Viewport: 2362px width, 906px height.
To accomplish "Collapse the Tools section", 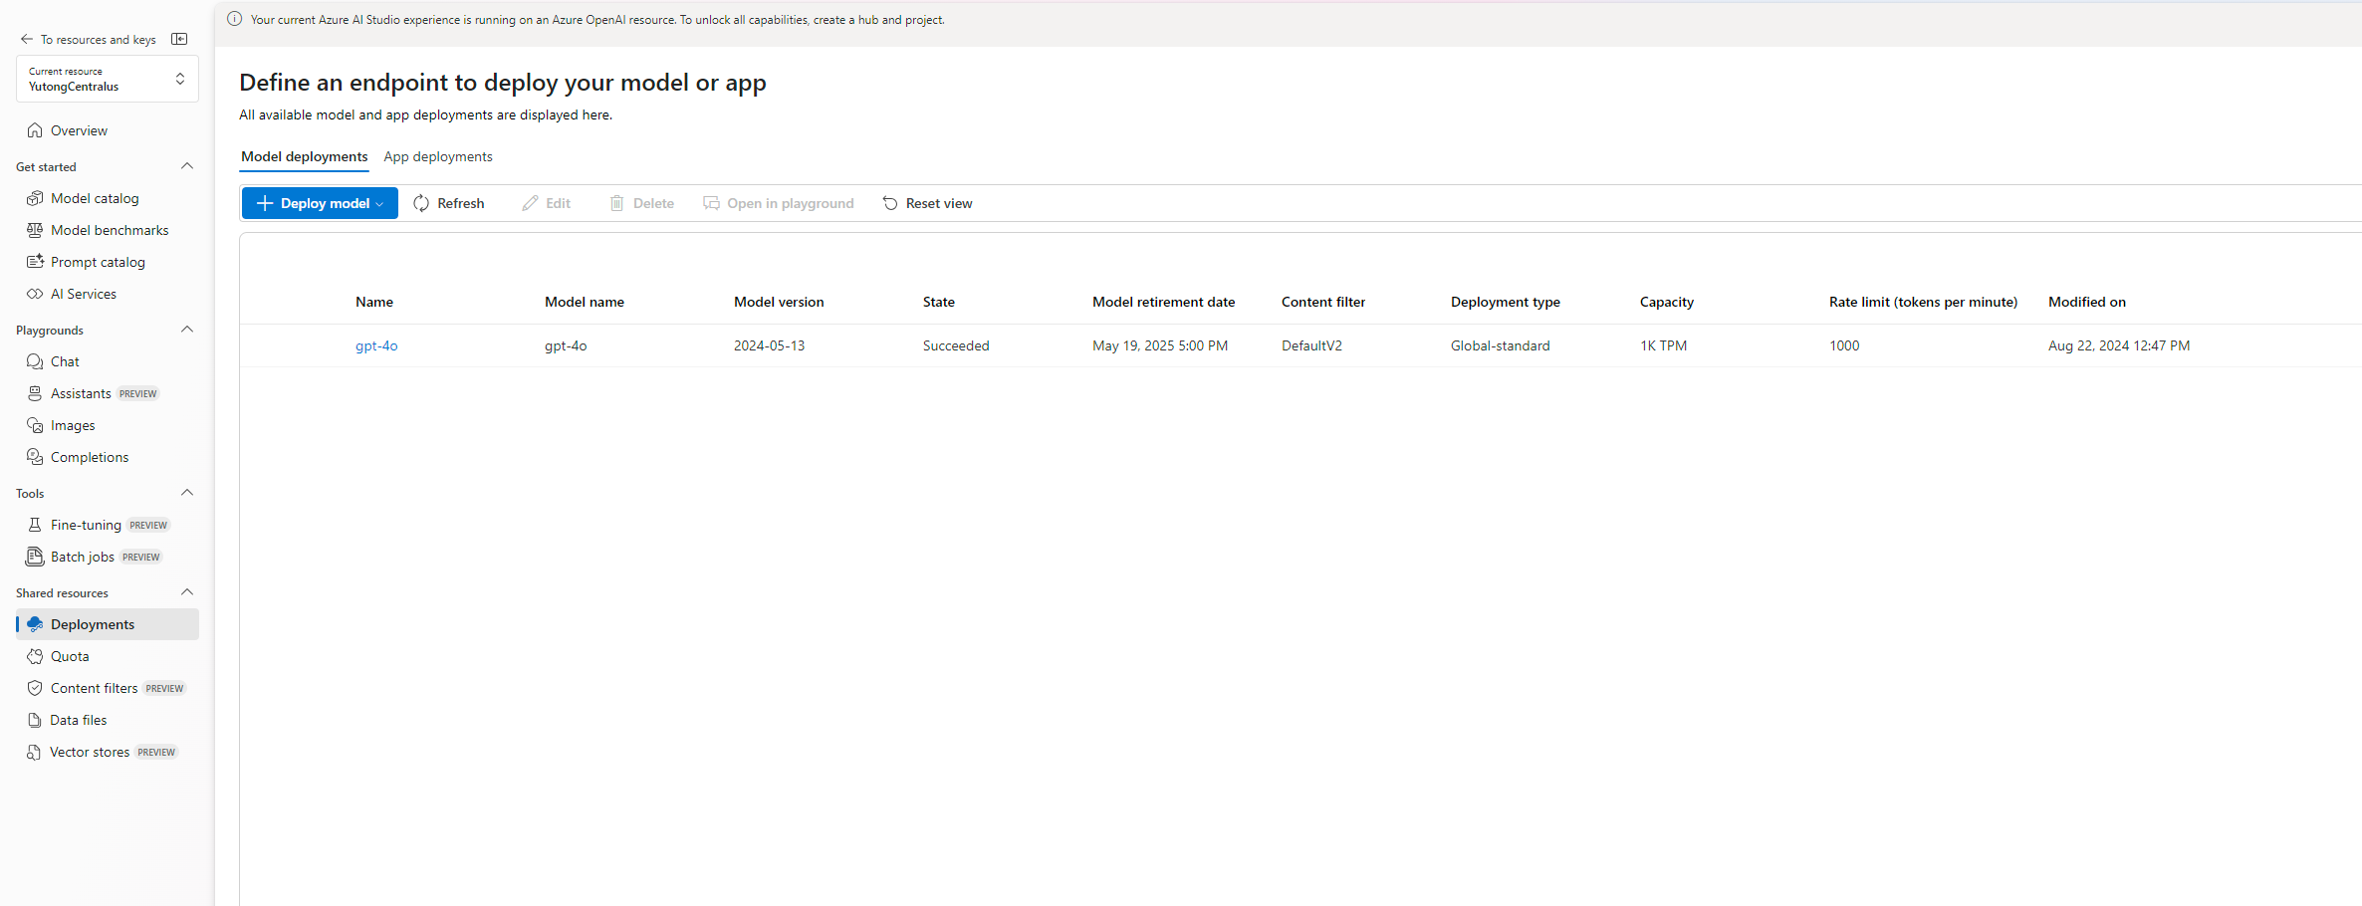I will point(187,493).
